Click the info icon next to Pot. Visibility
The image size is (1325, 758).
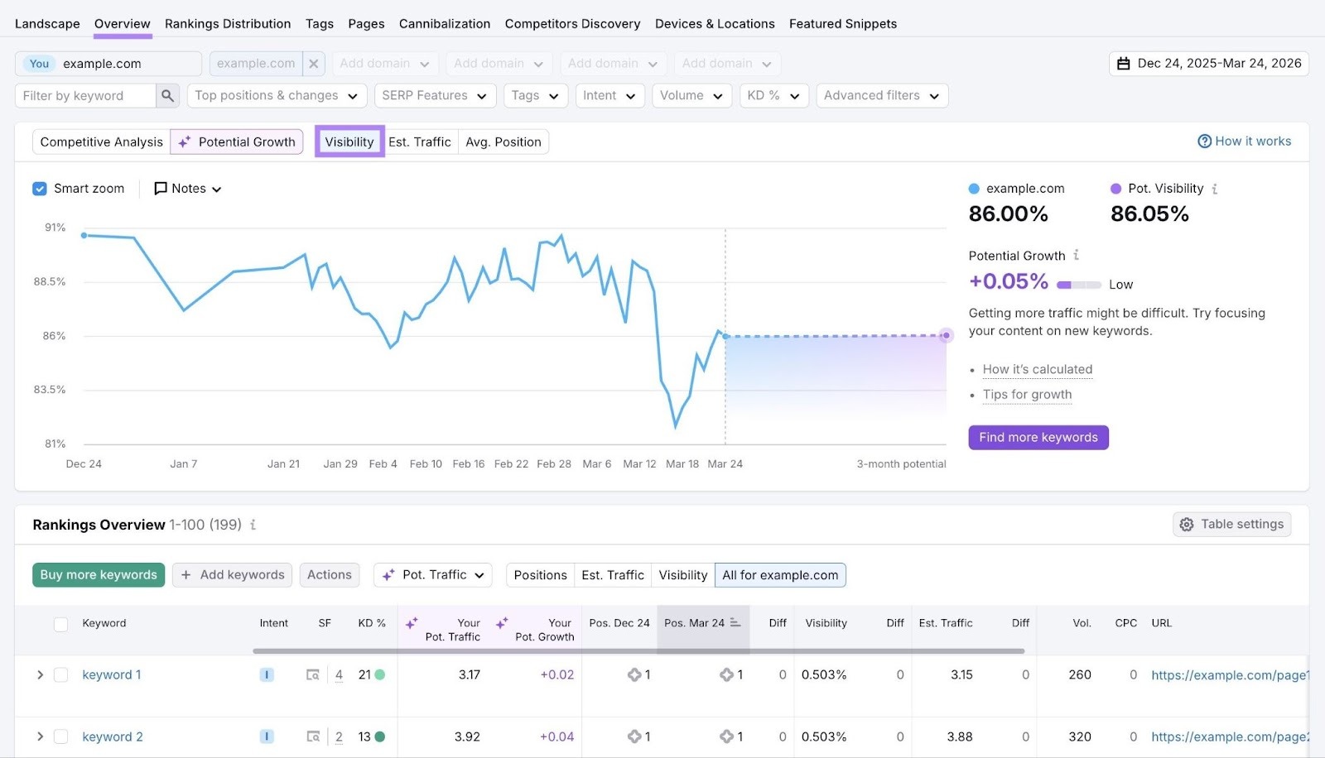[x=1215, y=188]
